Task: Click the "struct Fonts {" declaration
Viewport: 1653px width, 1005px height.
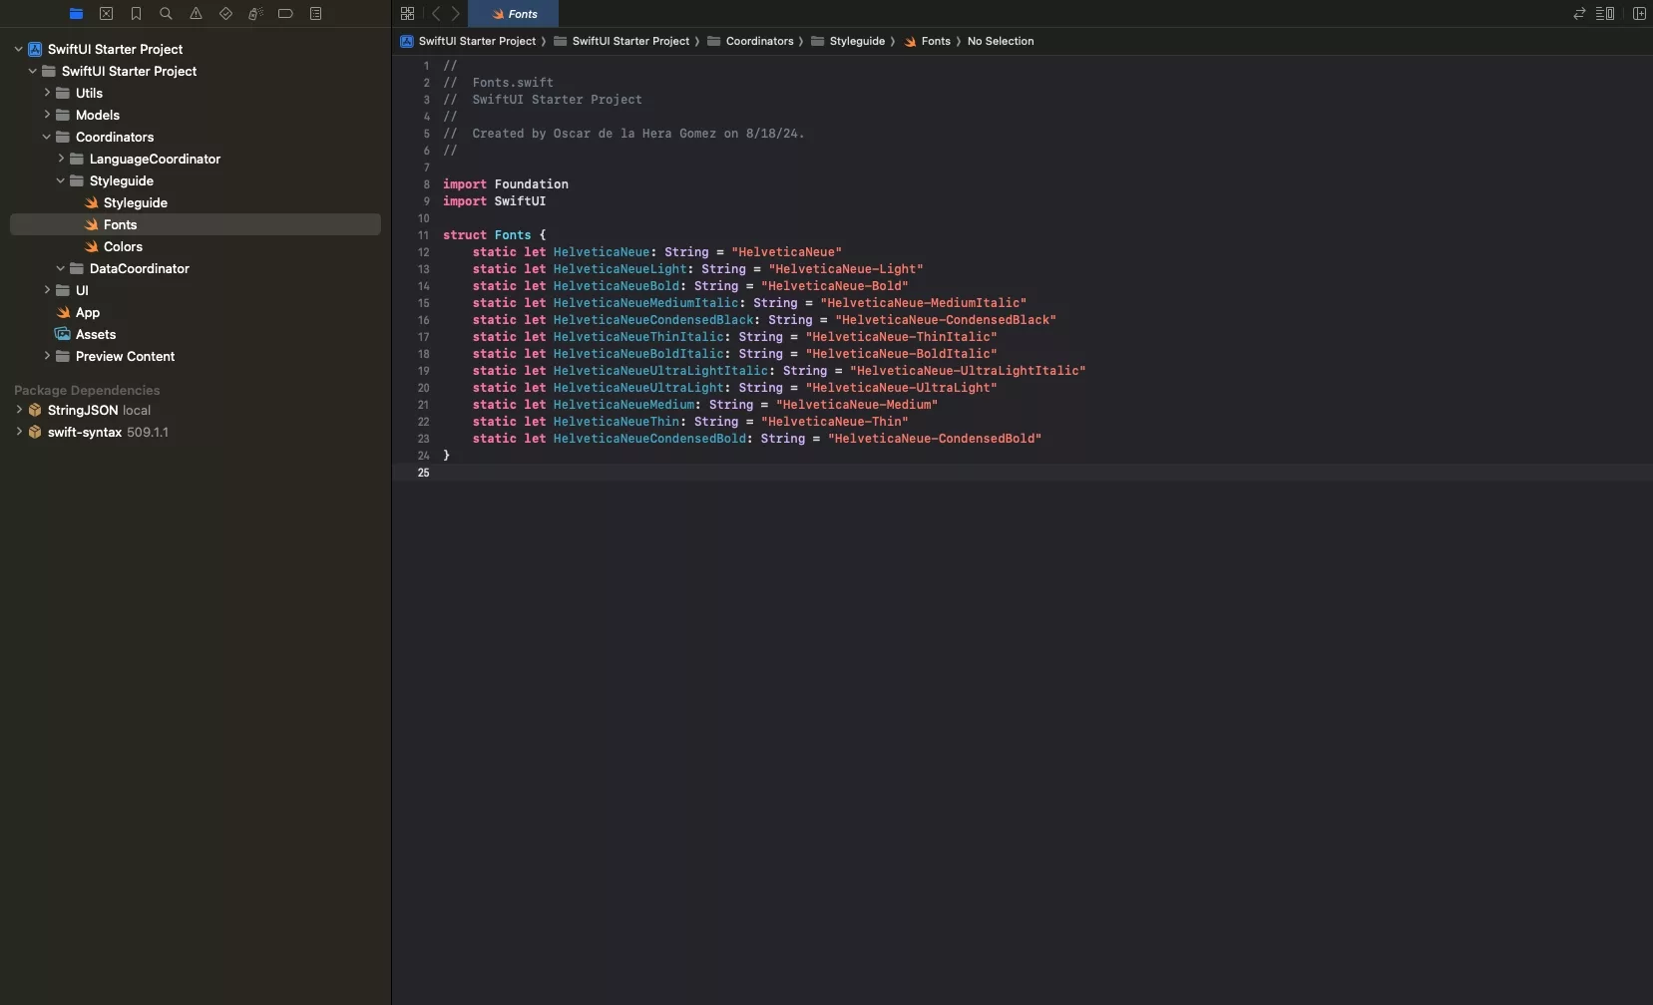Action: click(495, 235)
